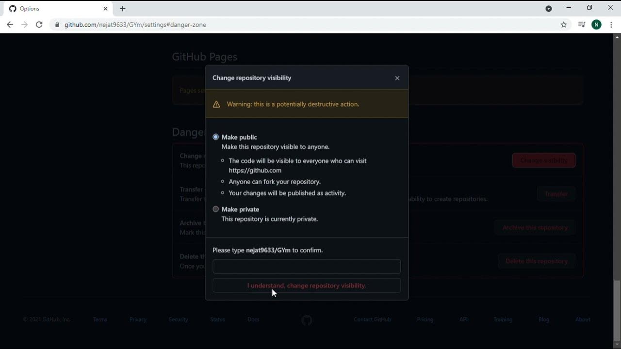The height and width of the screenshot is (349, 621).
Task: Open the media control icon
Action: click(x=582, y=25)
